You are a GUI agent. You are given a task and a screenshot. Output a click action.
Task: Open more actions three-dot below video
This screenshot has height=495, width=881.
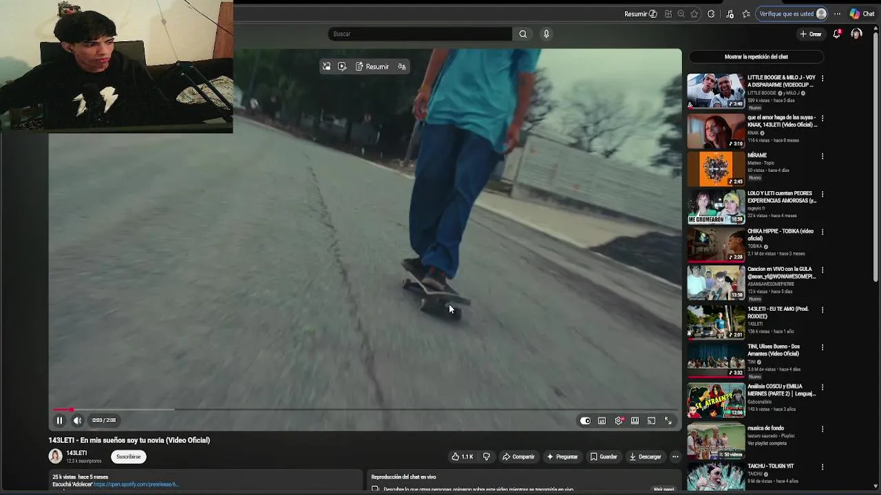click(x=675, y=456)
